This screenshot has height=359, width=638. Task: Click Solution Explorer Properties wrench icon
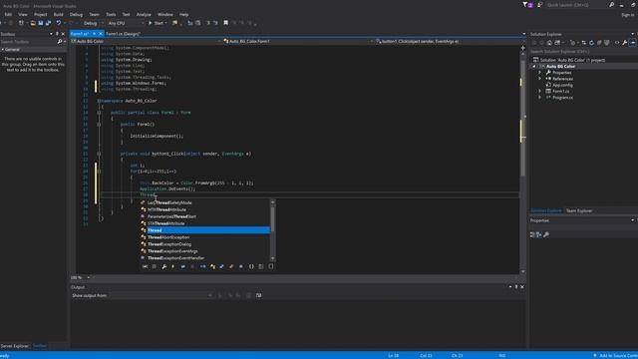click(x=625, y=43)
